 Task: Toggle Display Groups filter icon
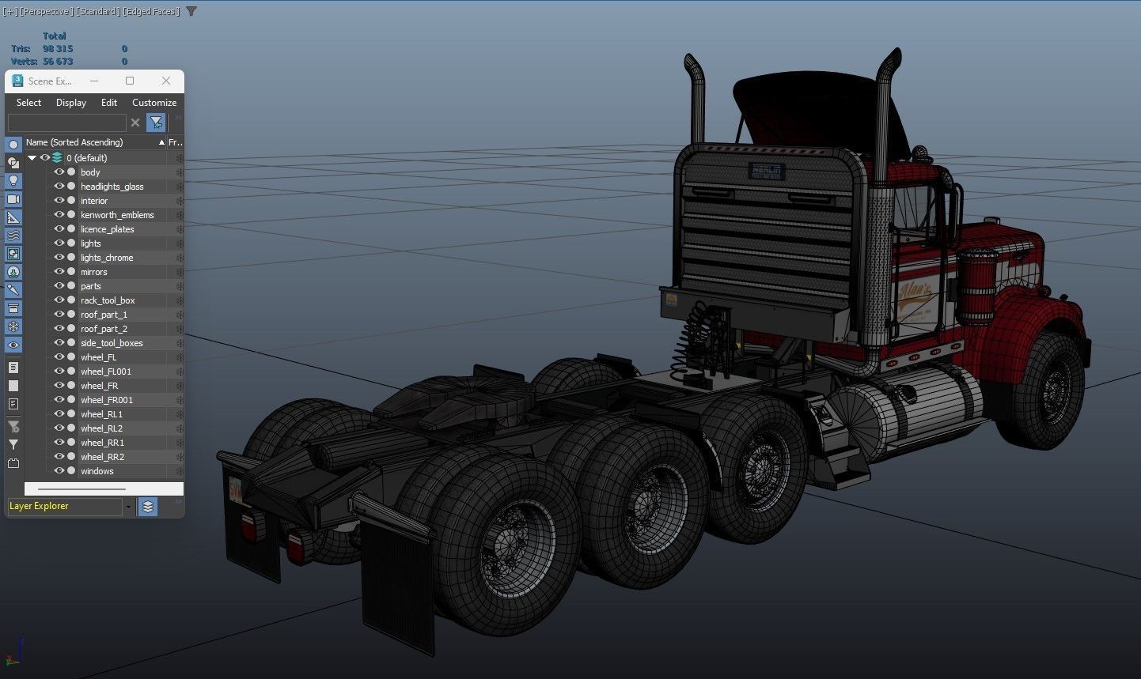13,254
